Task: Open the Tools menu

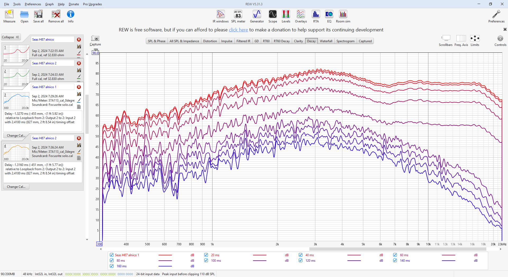Action: [x=17, y=4]
